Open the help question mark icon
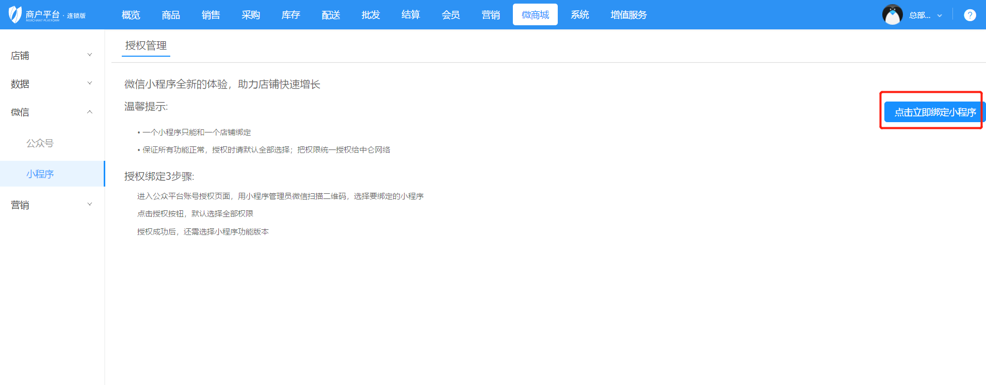This screenshot has width=986, height=385. coord(969,15)
